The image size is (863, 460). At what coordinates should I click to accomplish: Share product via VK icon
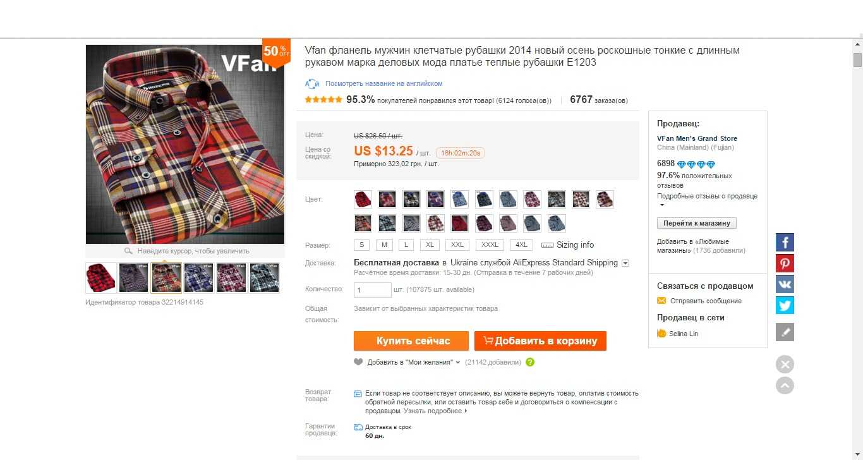[785, 284]
